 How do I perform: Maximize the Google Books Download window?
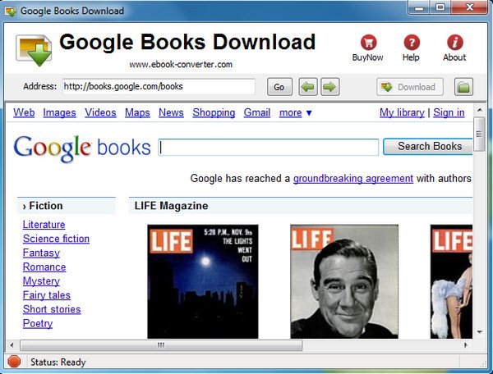tap(440, 7)
